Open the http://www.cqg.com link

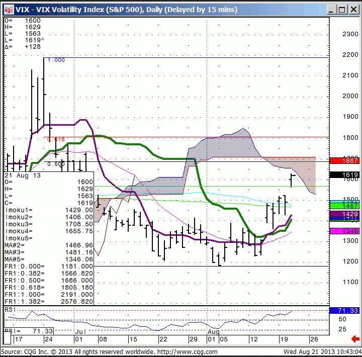[x=187, y=351]
